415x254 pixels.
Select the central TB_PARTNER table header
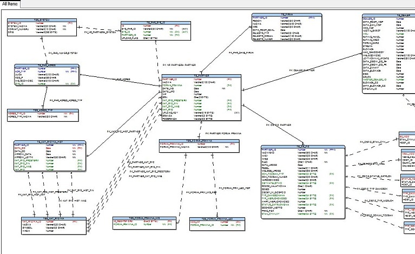pyautogui.click(x=201, y=76)
